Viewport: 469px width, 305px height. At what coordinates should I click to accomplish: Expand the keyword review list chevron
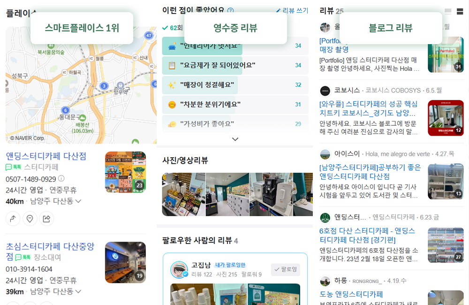(x=235, y=139)
